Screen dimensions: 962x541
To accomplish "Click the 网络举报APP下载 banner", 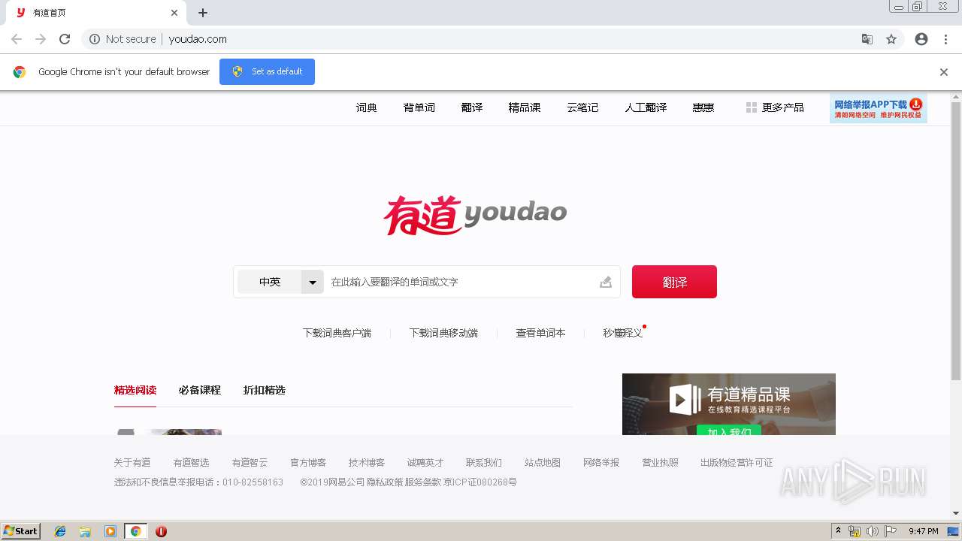I will [879, 108].
